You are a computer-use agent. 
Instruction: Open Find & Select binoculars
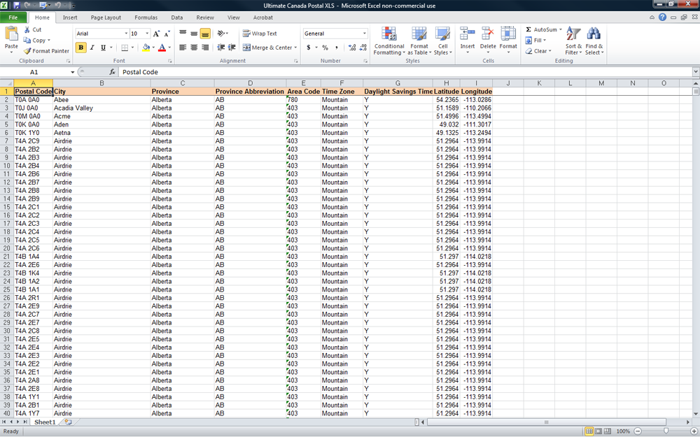coord(594,41)
